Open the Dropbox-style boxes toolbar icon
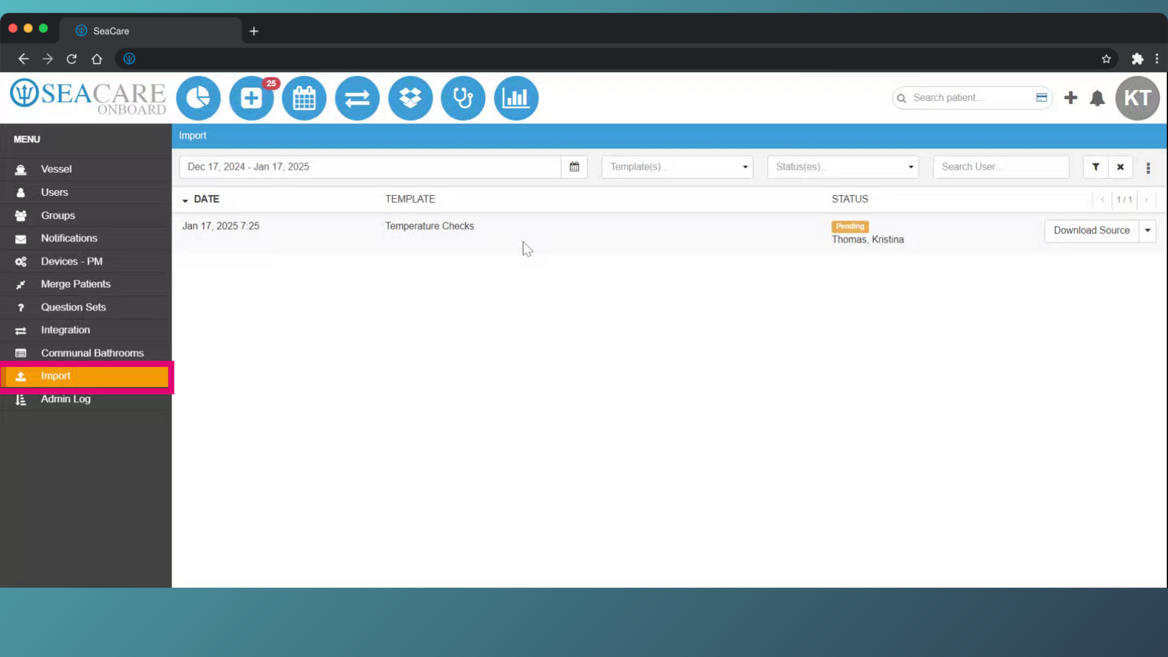The height and width of the screenshot is (657, 1168). (x=411, y=98)
